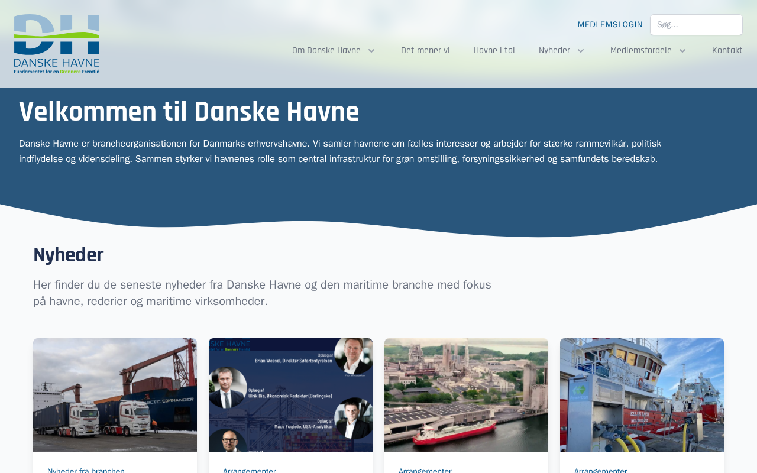
Task: Go to the Kontakt page
Action: (x=727, y=51)
